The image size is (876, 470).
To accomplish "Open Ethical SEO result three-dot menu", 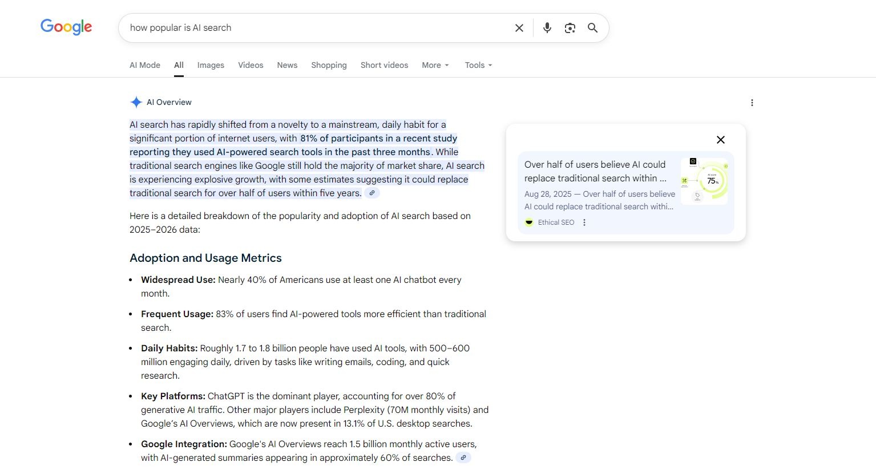I will click(x=584, y=222).
